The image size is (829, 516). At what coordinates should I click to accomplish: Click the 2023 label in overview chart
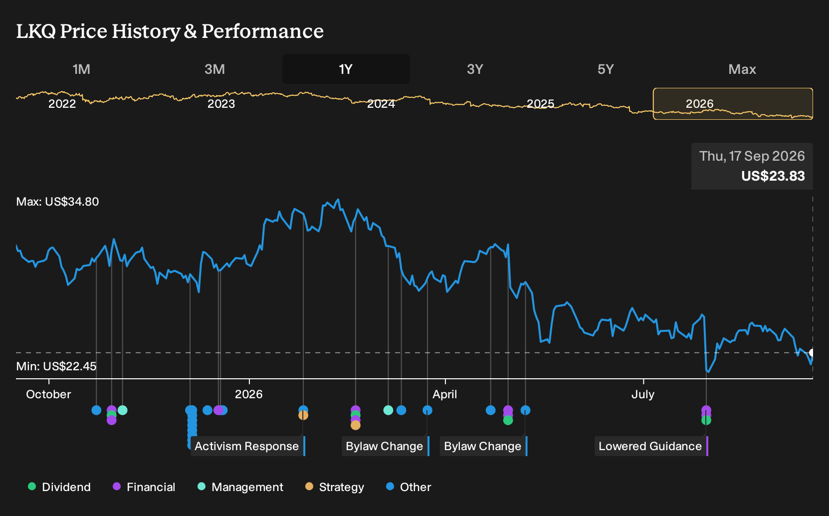point(221,104)
